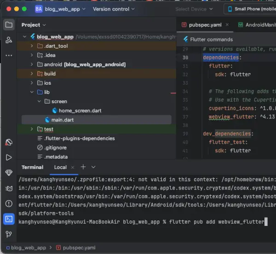
Task: Select the .gitignore file row
Action: click(x=97, y=148)
